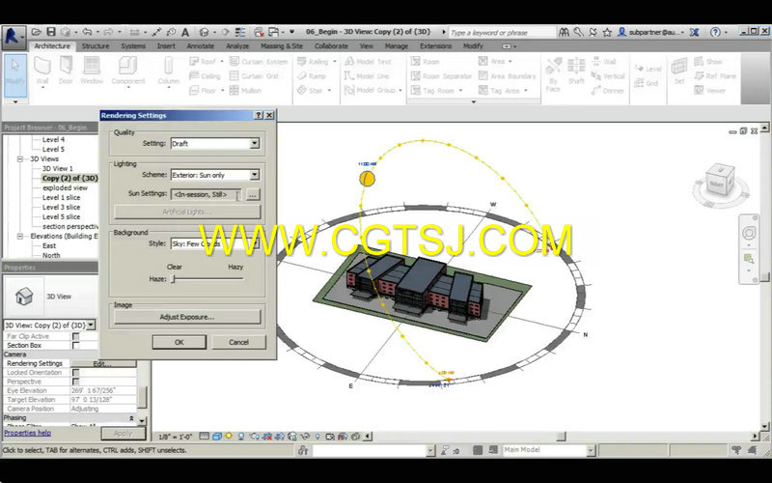Click the ViewCube in the 3D view
This screenshot has height=483, width=772.
coord(720,182)
